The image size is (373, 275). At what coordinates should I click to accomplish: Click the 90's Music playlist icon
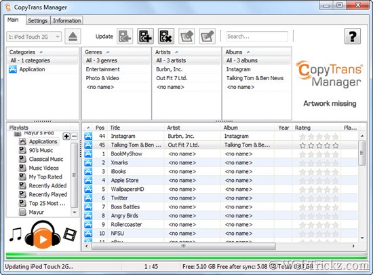(x=22, y=150)
